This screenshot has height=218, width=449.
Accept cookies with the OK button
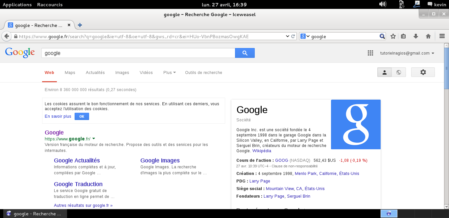click(82, 116)
